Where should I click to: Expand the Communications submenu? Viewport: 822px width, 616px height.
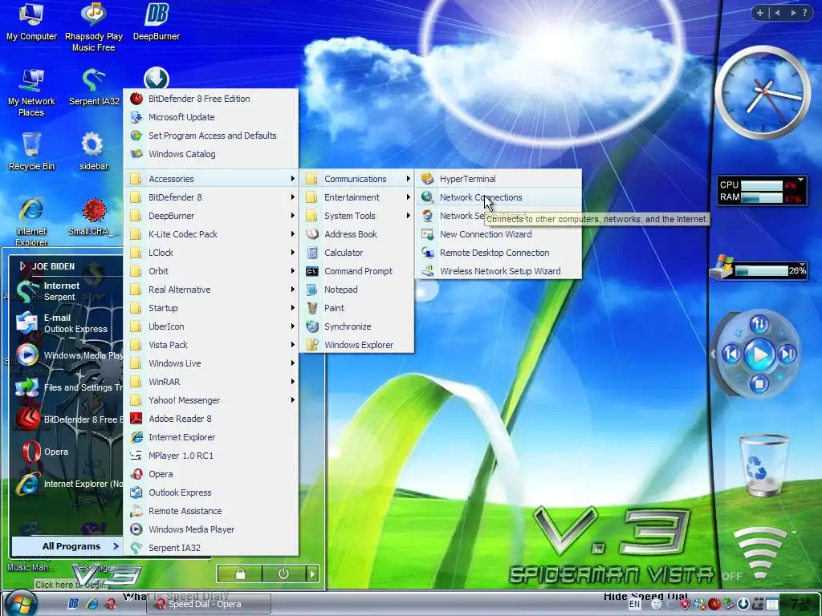click(356, 179)
